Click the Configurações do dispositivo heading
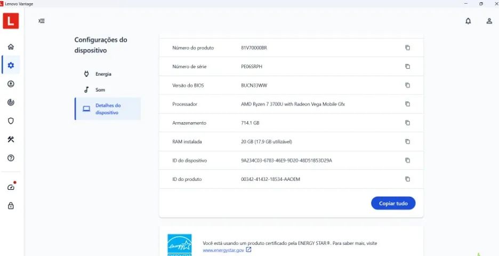 point(101,45)
